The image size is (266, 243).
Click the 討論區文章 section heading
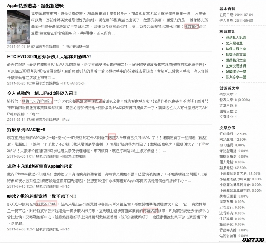coord(229,88)
